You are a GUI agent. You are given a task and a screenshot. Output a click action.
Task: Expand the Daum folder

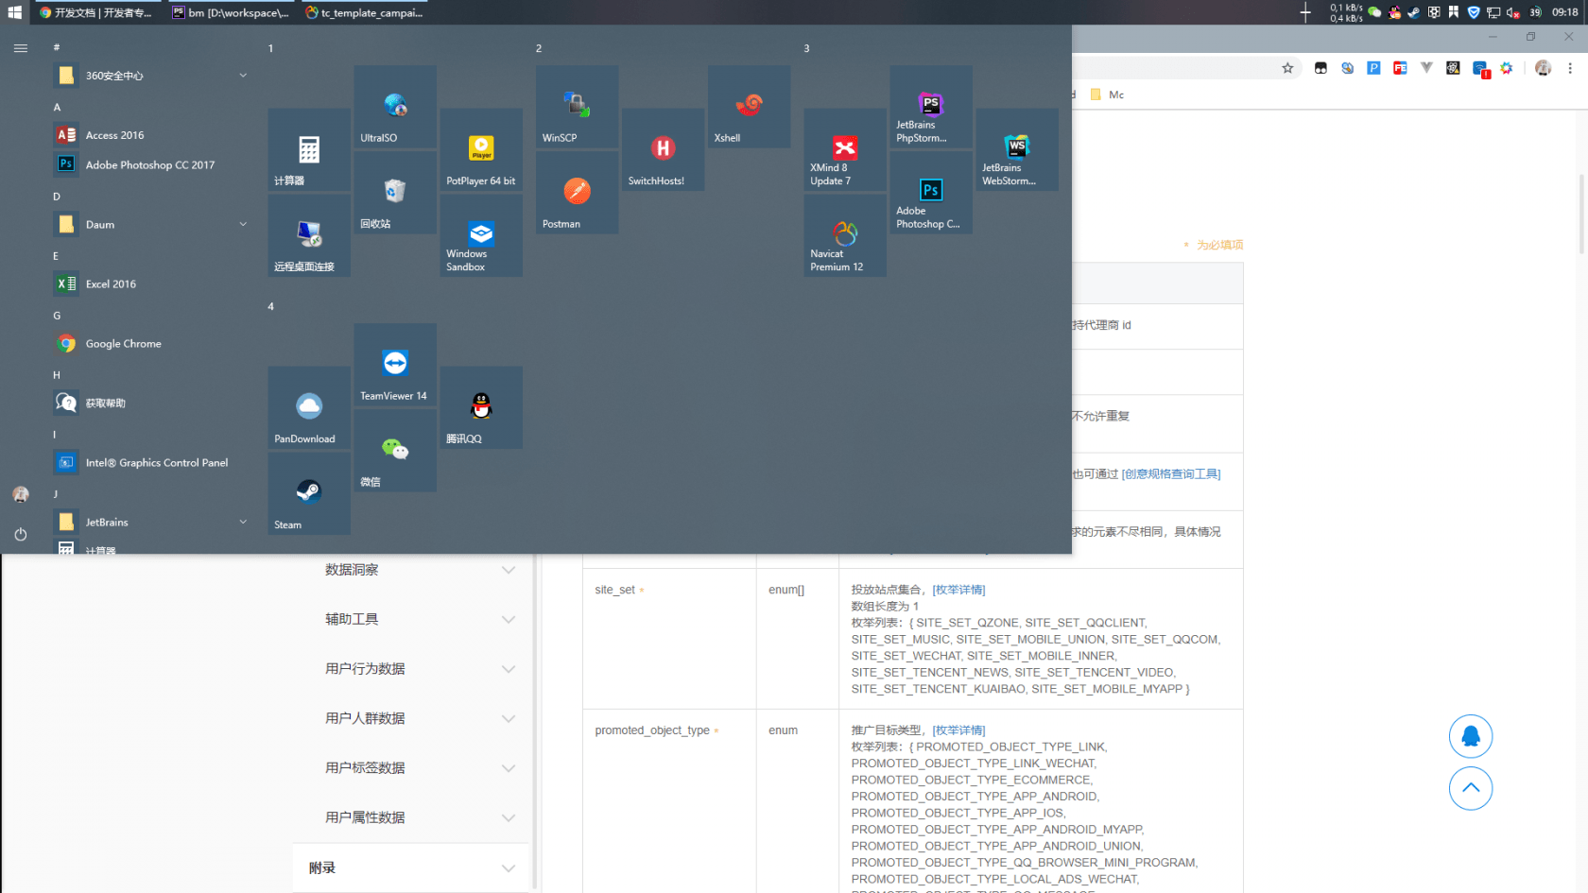(x=151, y=225)
